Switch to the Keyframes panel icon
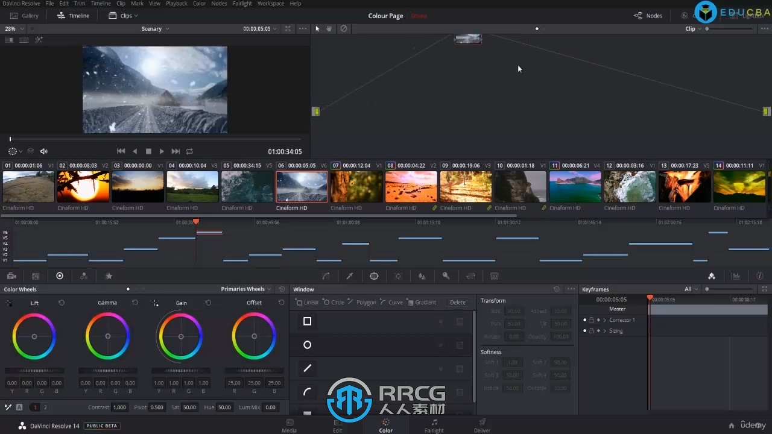Image resolution: width=772 pixels, height=434 pixels. click(712, 276)
